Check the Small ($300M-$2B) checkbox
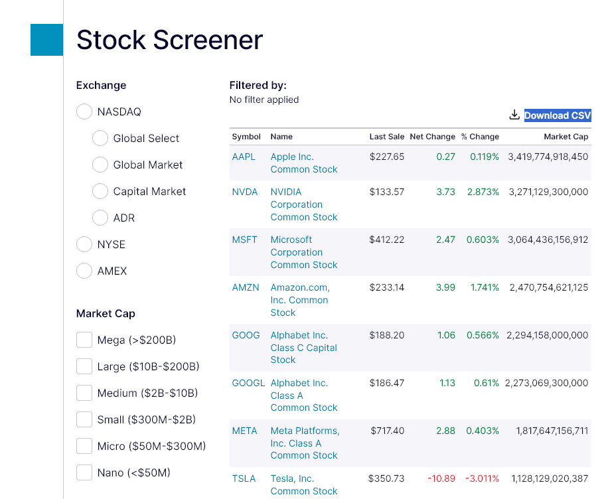 click(84, 419)
